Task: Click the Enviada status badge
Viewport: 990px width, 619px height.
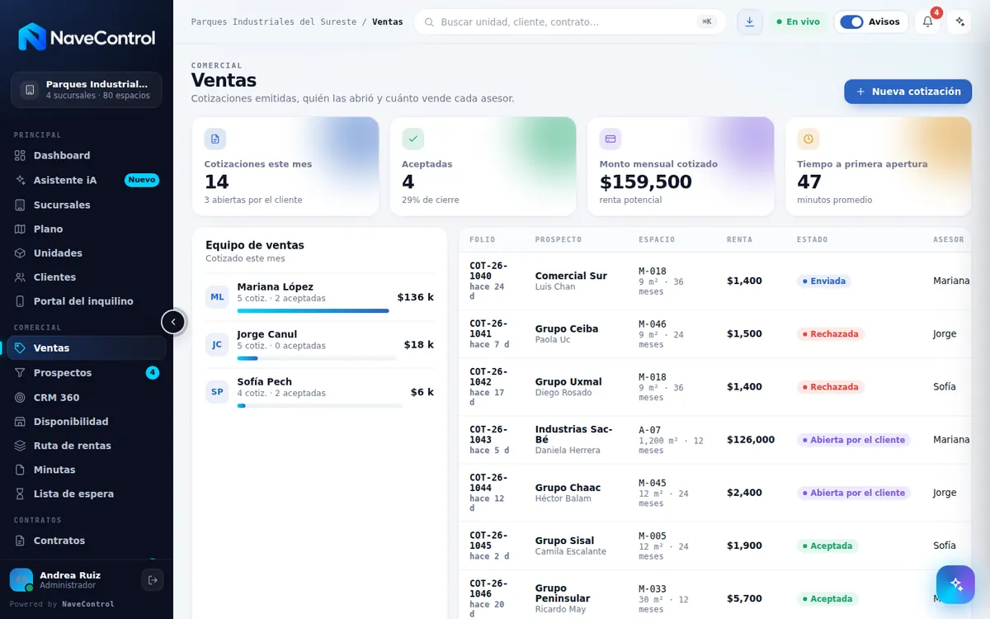Action: click(x=823, y=281)
